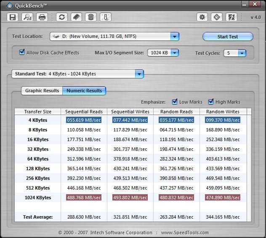
Task: Click the highlighted 488.768 MB/sec sequential read value
Action: [84, 198]
